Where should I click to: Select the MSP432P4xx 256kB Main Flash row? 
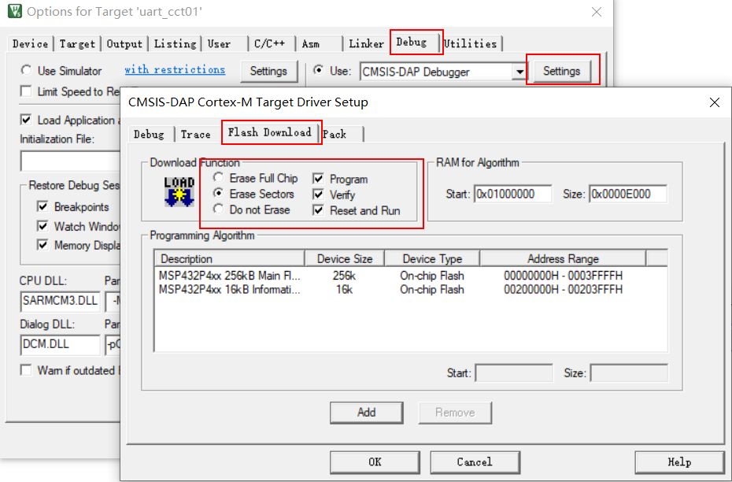[411, 276]
